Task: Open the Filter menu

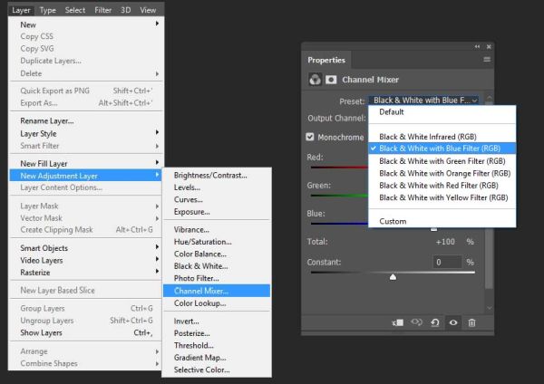Action: point(103,10)
